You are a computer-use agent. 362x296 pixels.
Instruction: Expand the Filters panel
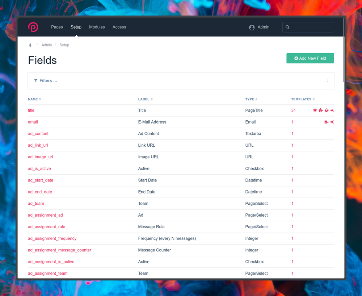pyautogui.click(x=181, y=81)
